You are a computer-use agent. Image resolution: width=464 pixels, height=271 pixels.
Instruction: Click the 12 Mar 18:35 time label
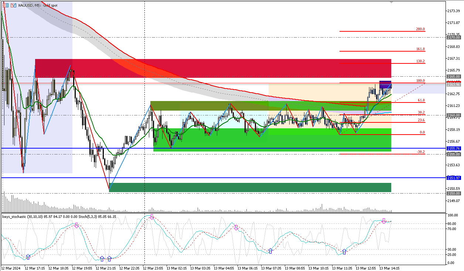tap(59, 268)
